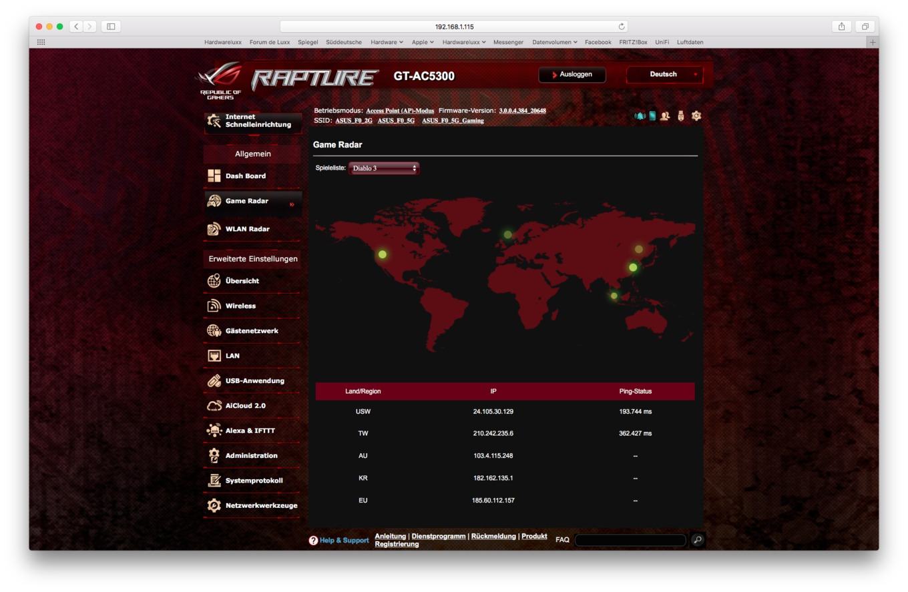The height and width of the screenshot is (592, 908).
Task: Click the mobile app status icon
Action: tap(652, 115)
